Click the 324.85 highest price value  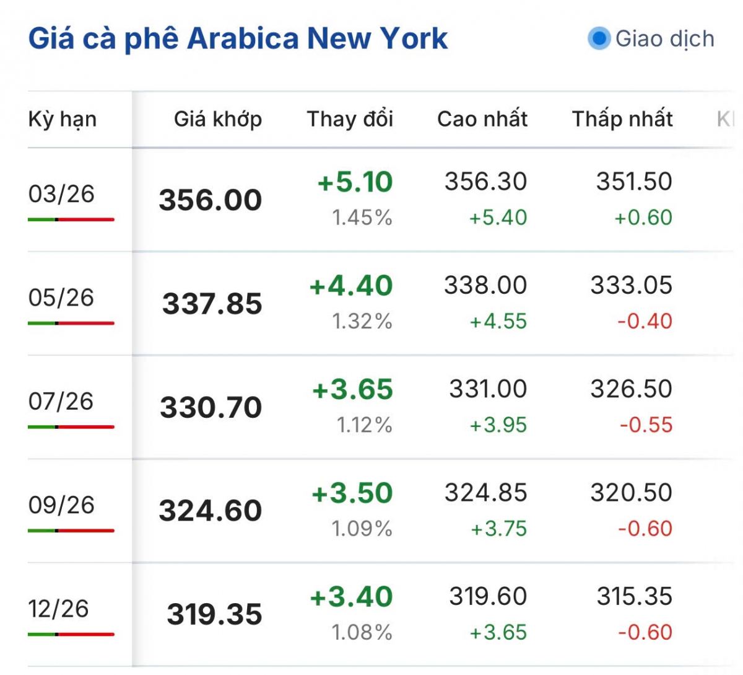(486, 493)
